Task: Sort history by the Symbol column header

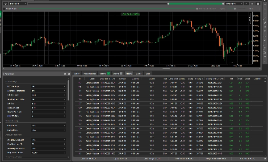Action: [x=122, y=79]
